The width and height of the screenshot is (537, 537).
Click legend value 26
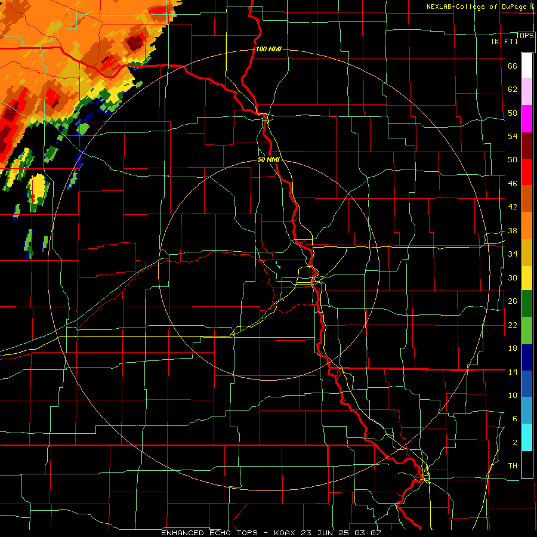point(513,301)
